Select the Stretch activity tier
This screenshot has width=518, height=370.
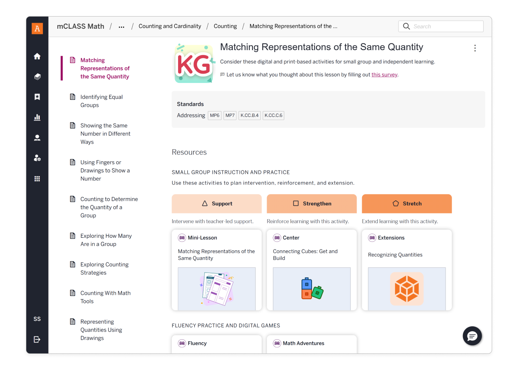pyautogui.click(x=407, y=203)
